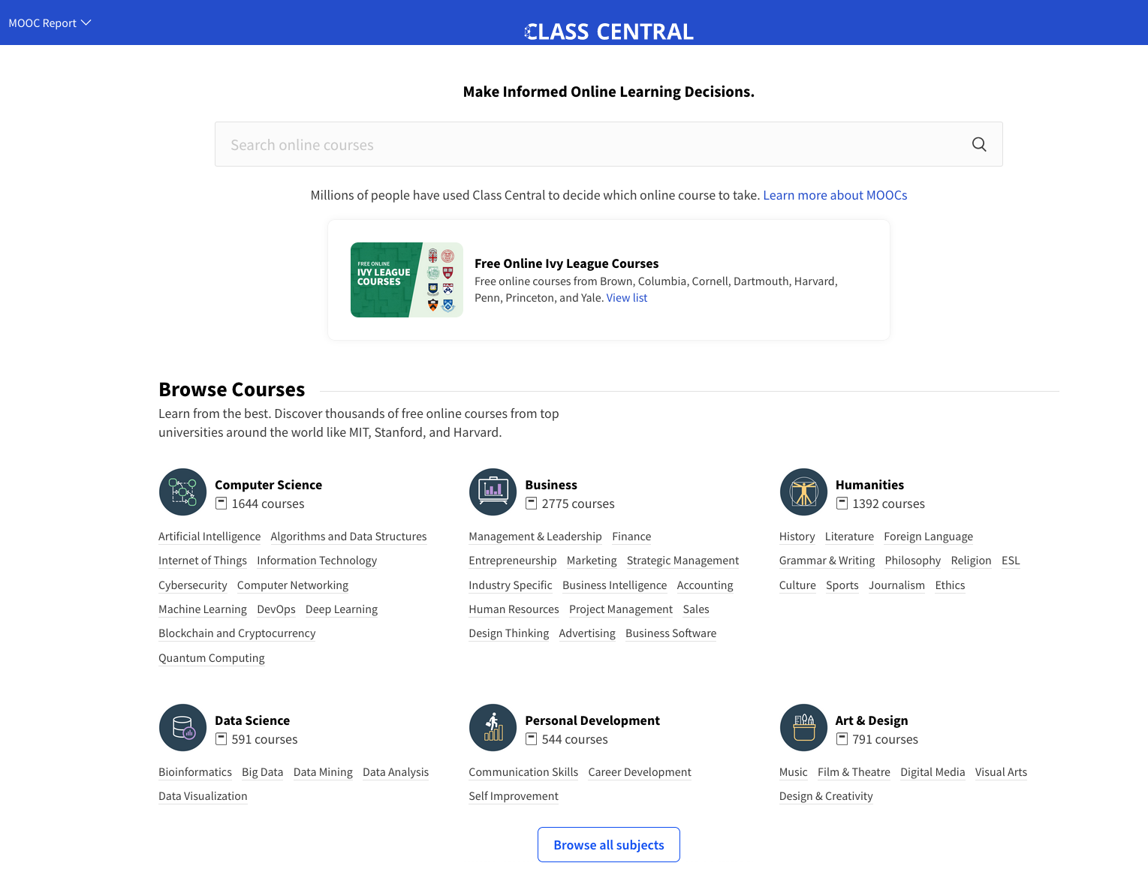This screenshot has width=1148, height=884.
Task: Visit the Philosophy subject link
Action: [x=912, y=561]
